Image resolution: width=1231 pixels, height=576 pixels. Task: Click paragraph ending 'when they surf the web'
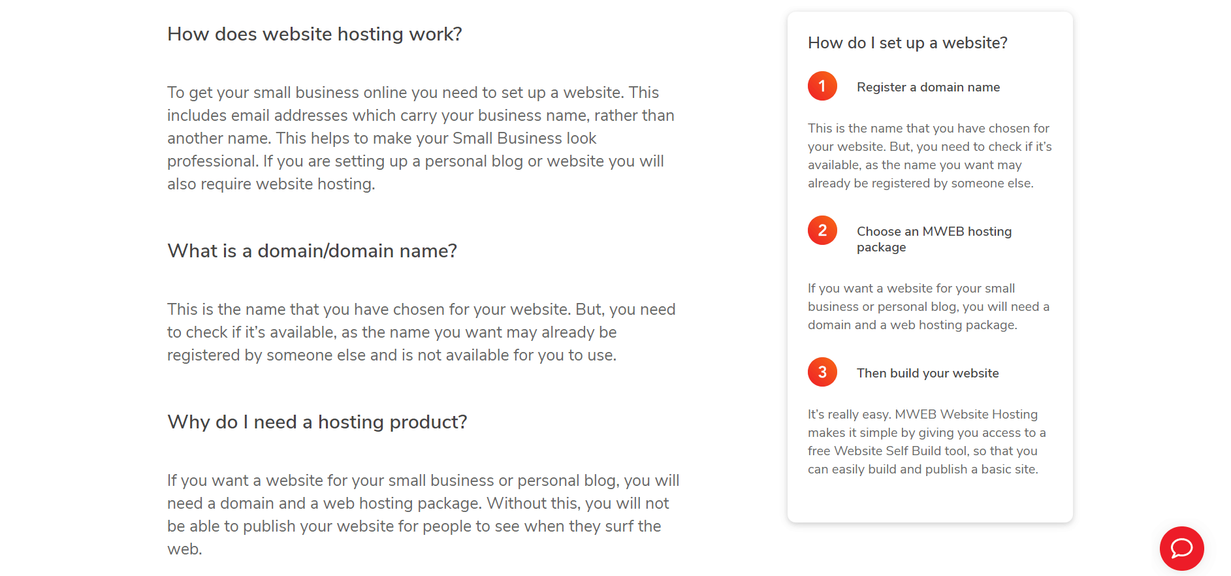(423, 515)
